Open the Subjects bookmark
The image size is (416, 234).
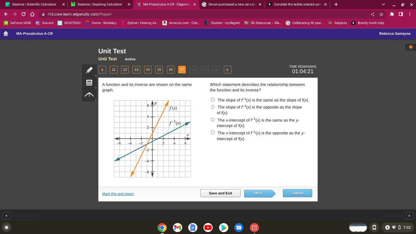coord(337,23)
